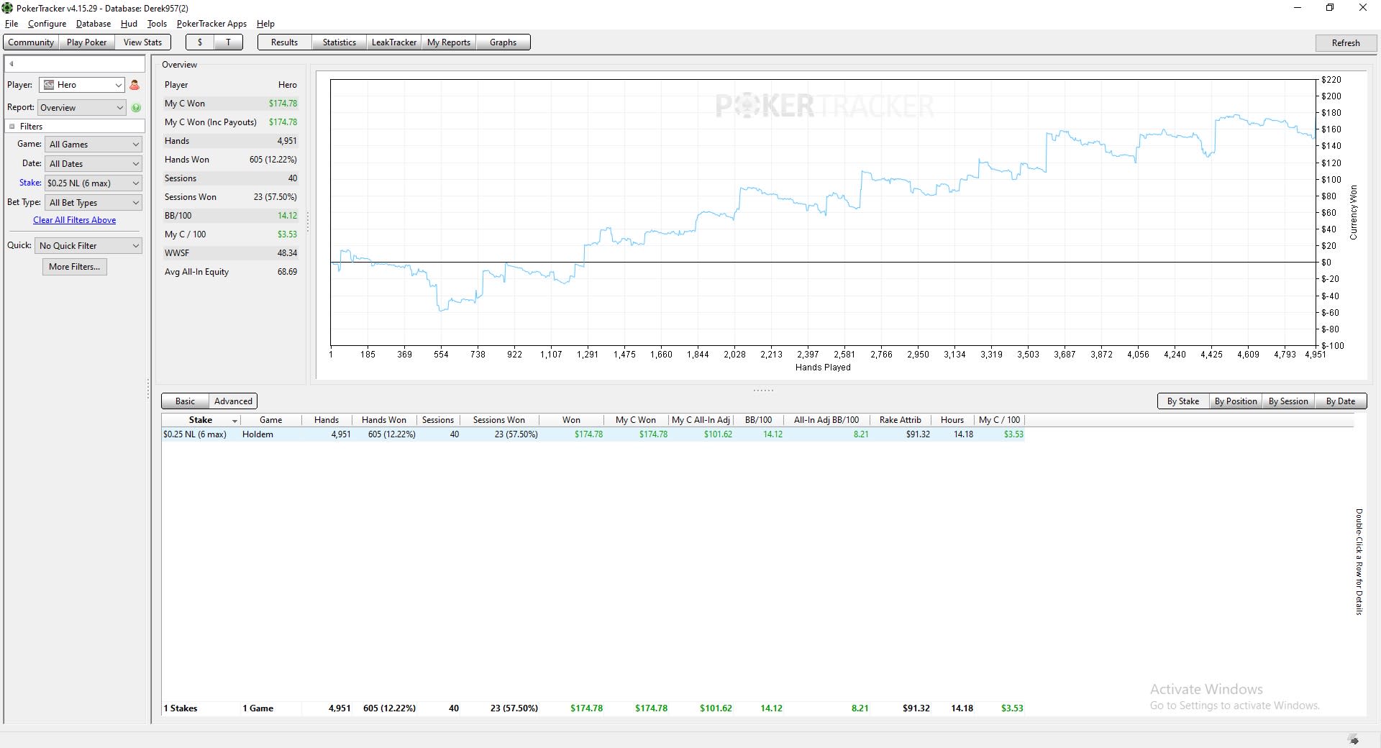Group results By Date
1381x748 pixels.
(1341, 401)
